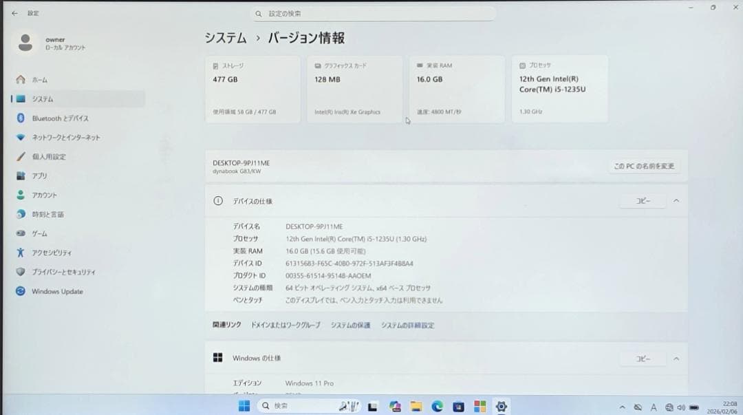The width and height of the screenshot is (743, 415).
Task: Click the IME language indicator "A" in taskbar
Action: (654, 406)
